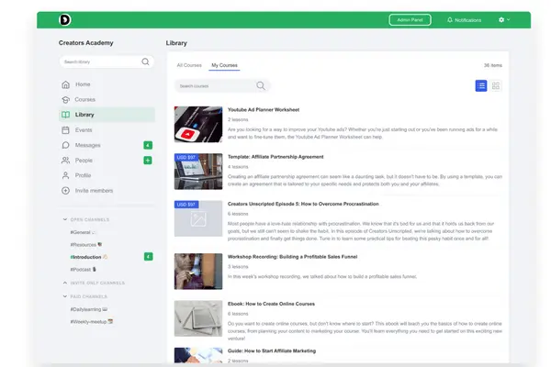Click Workshop Recording: Building a Profitable Sales Funnel
This screenshot has height=367, width=551.
tap(292, 257)
